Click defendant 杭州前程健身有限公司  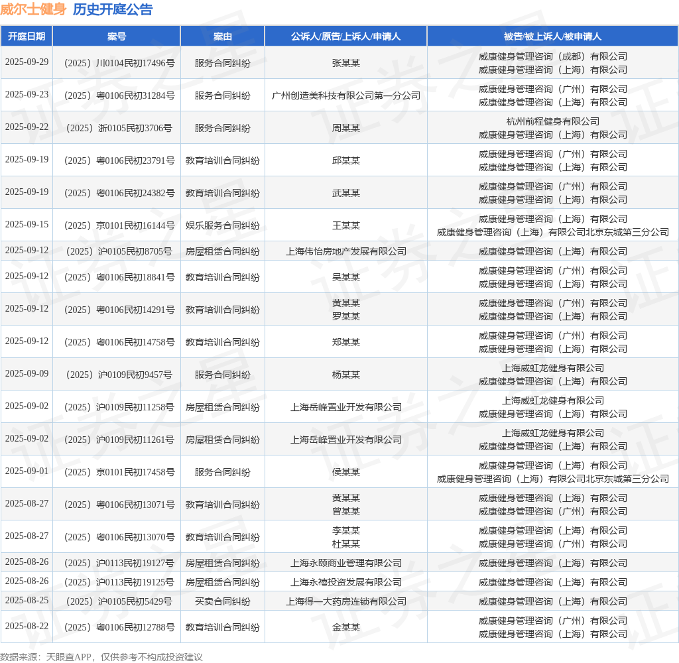tap(552, 122)
